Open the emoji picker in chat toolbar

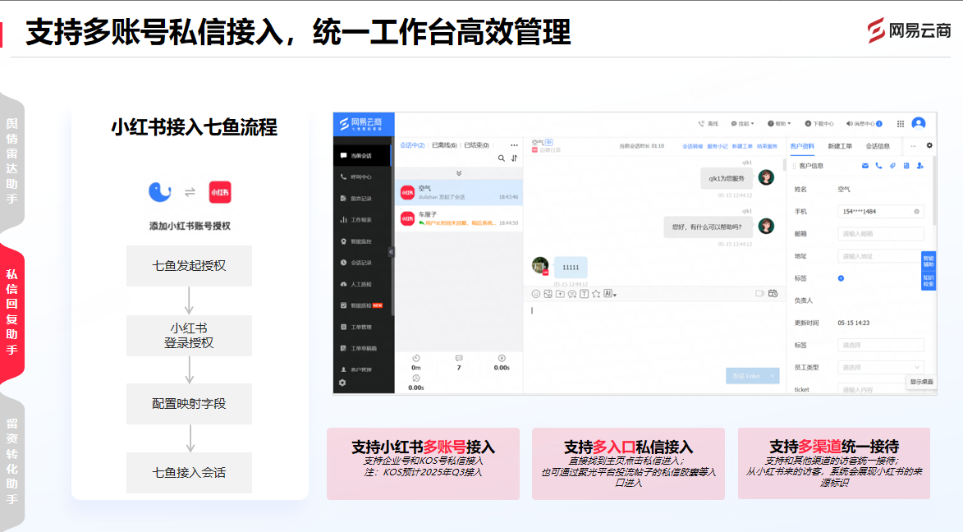pos(535,294)
